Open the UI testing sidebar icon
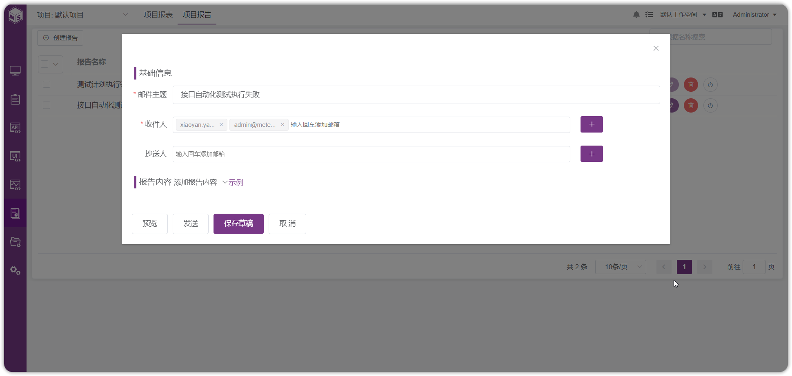 [x=16, y=157]
